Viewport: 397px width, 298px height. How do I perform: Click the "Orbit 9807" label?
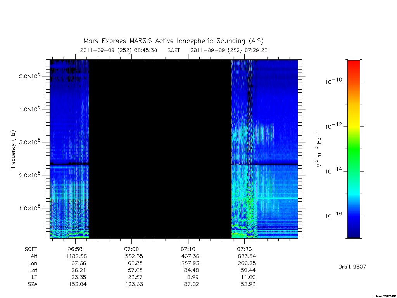(352, 267)
